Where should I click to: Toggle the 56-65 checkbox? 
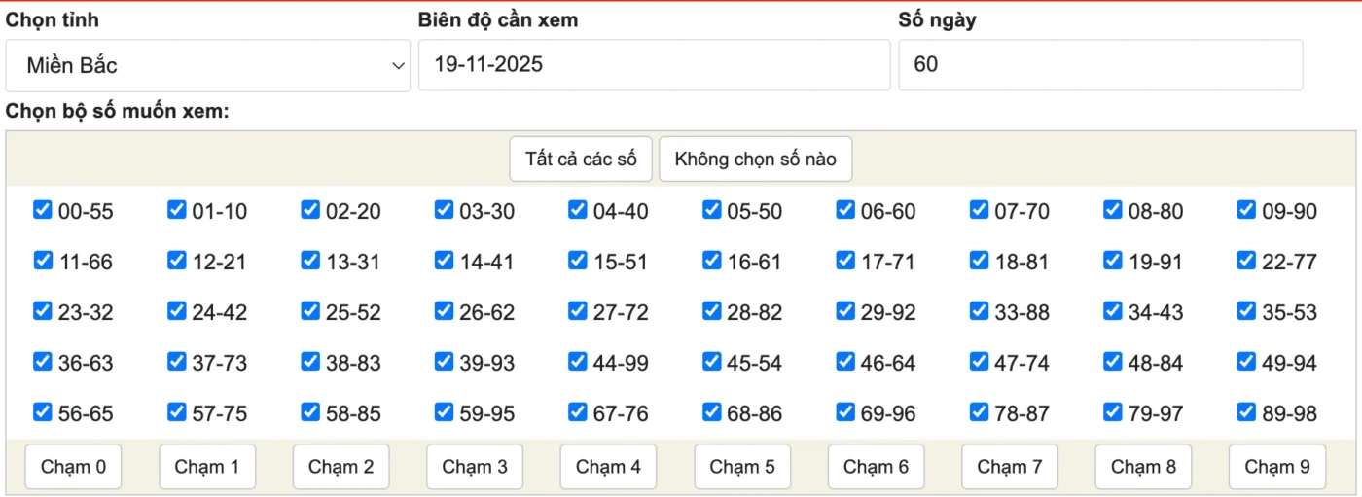coord(43,412)
